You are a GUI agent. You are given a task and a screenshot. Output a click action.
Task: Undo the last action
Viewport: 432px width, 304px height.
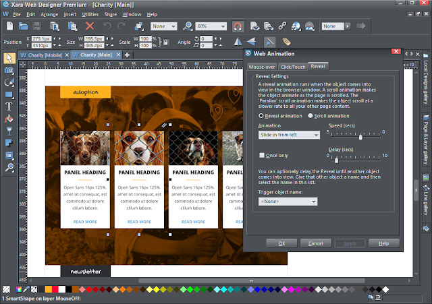107,26
